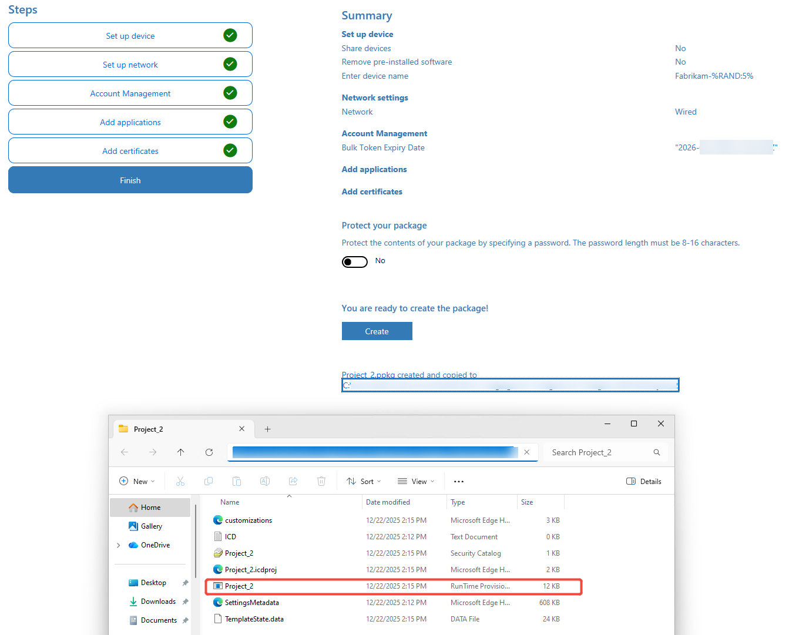The height and width of the screenshot is (635, 799).
Task: Click the search magnifier icon
Action: pyautogui.click(x=657, y=452)
